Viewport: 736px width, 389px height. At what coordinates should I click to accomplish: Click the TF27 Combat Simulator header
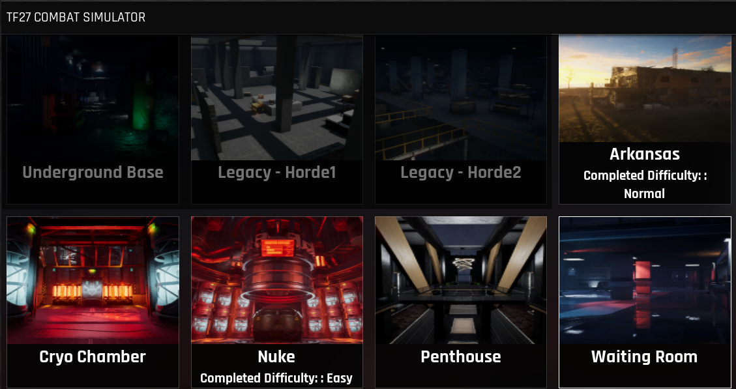pos(76,18)
